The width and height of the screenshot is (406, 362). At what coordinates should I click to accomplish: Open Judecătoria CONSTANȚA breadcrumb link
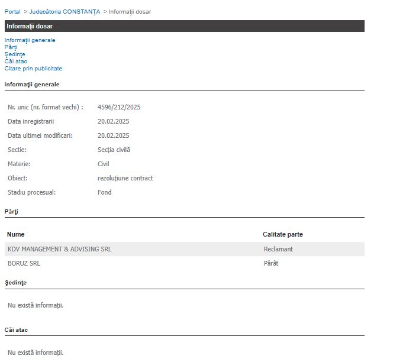click(65, 12)
